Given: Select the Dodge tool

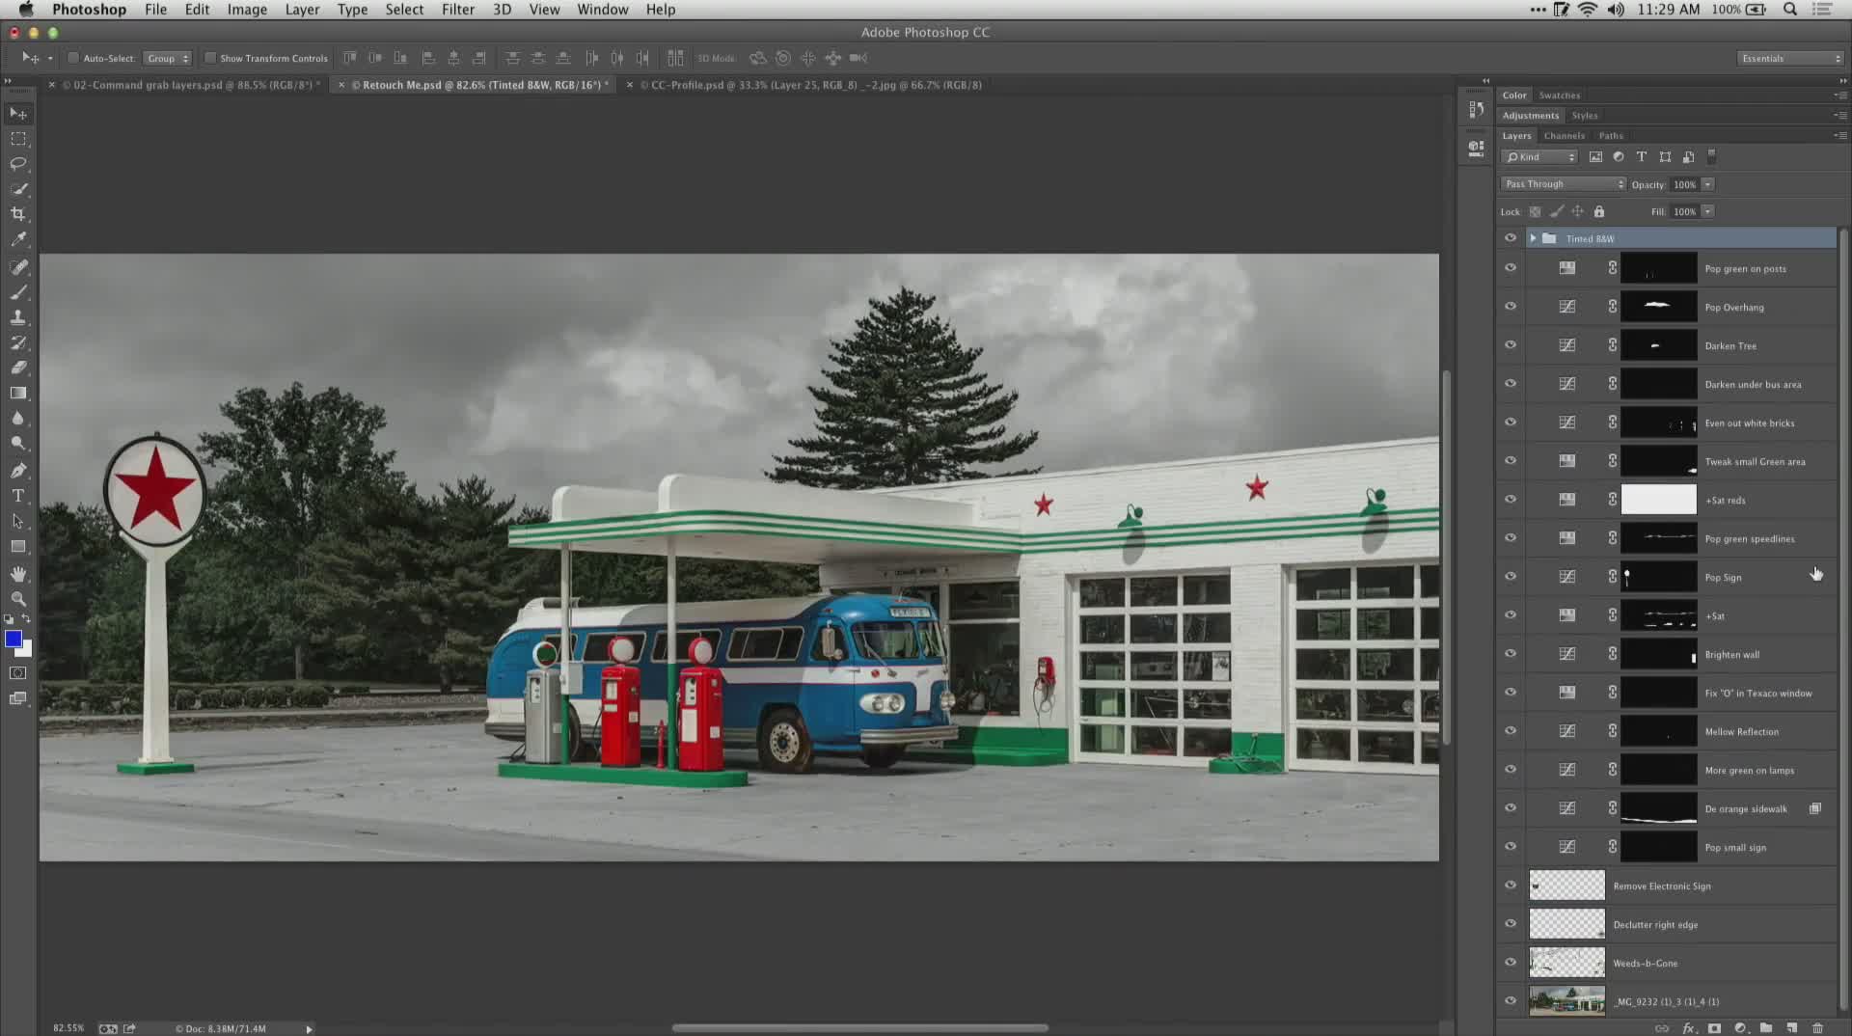Looking at the screenshot, I should tap(18, 443).
